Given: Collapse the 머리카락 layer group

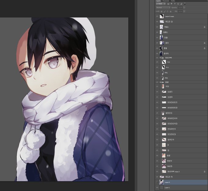Looking at the screenshot, I should tap(160, 58).
